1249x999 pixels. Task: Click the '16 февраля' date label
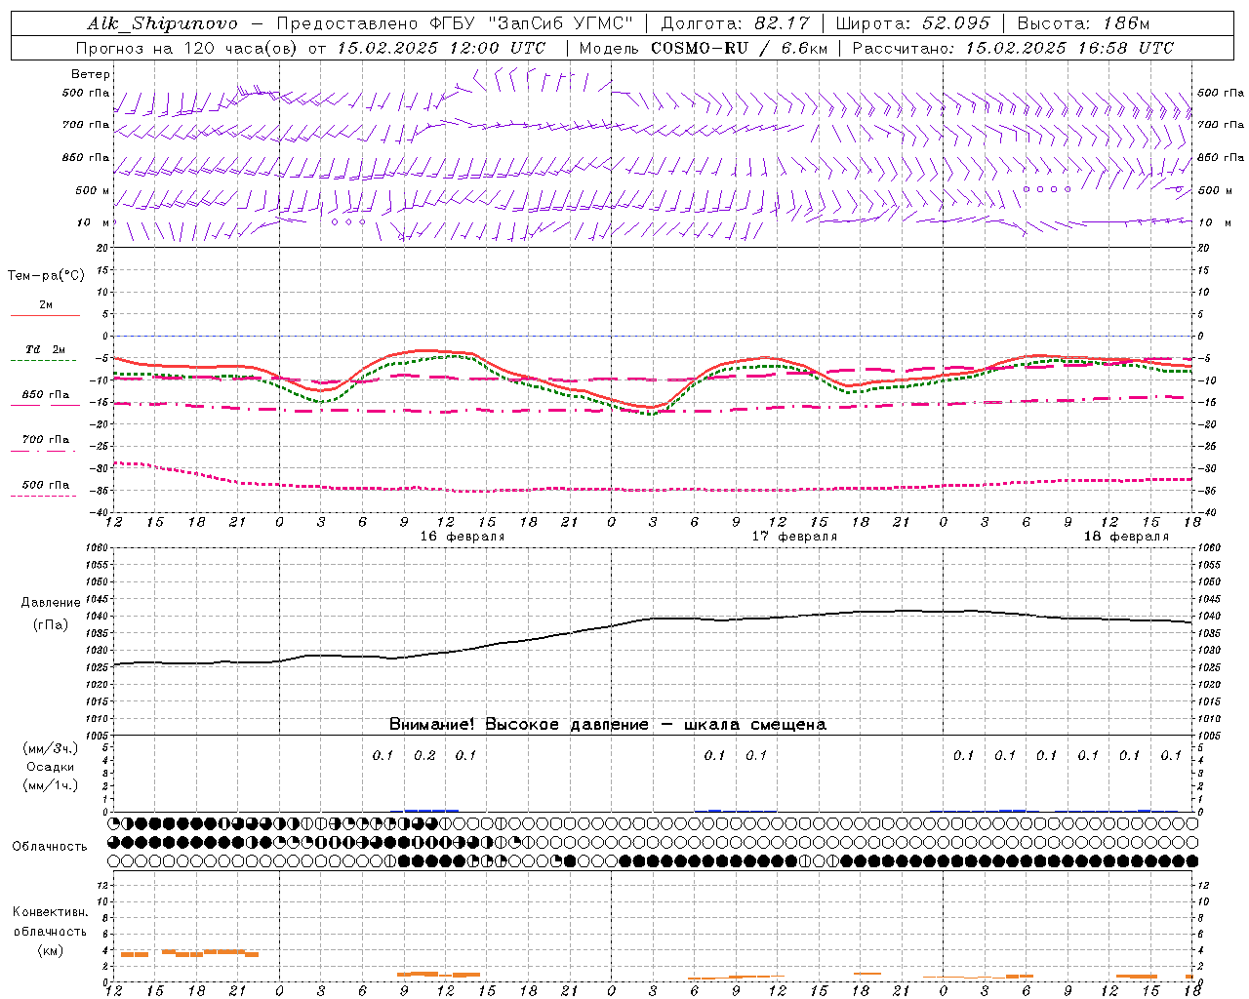coord(463,537)
